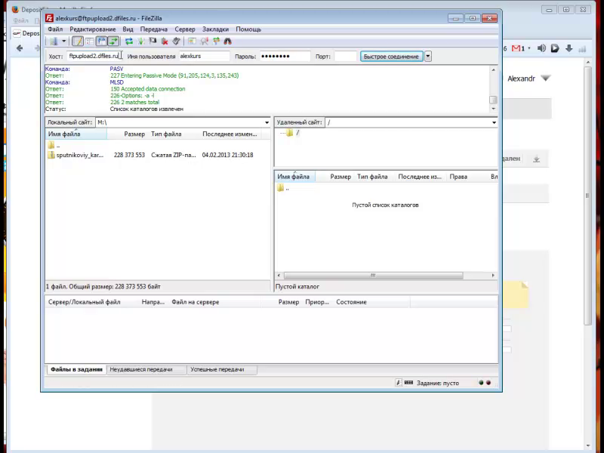Click the Firefox downloads arrow icon
The width and height of the screenshot is (604, 453).
[569, 48]
